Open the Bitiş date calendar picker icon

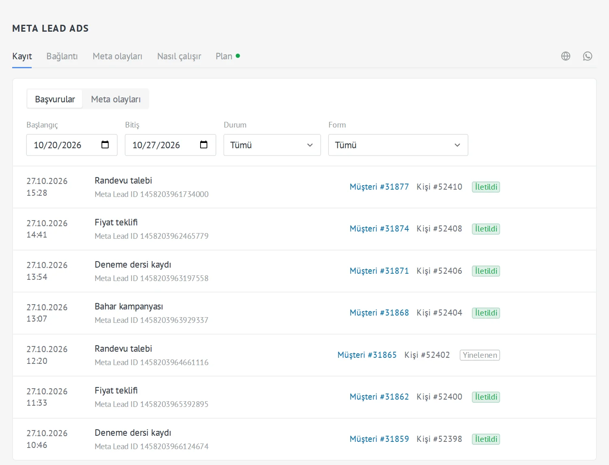[204, 145]
